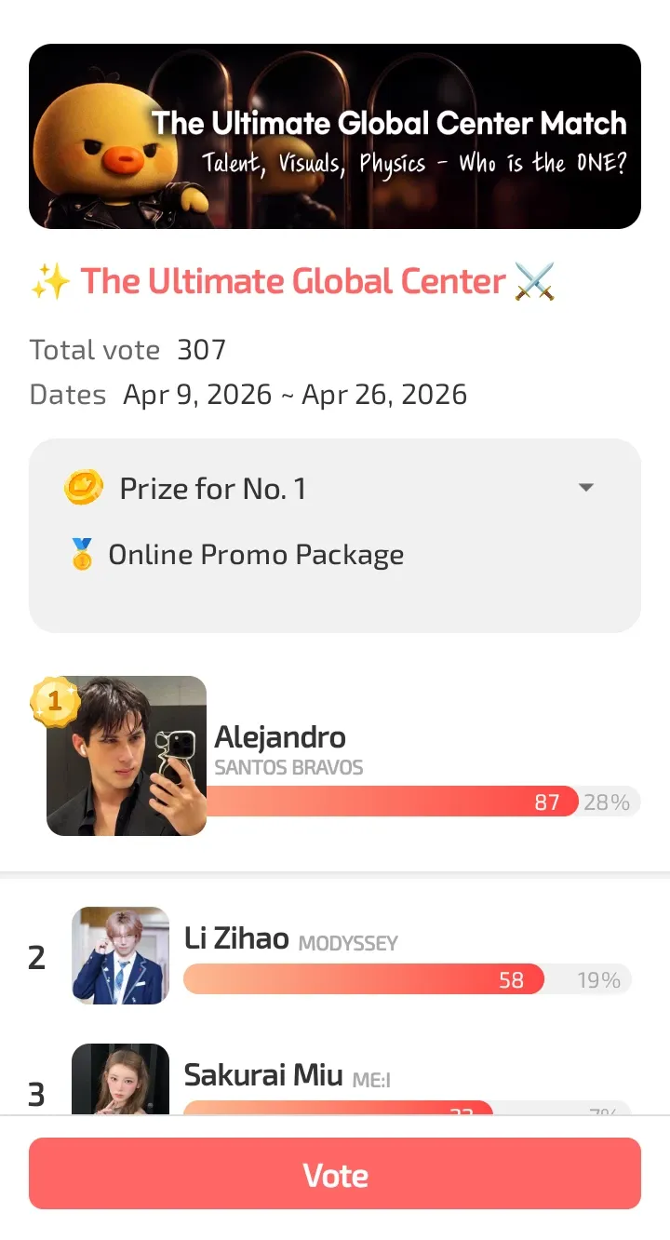The height and width of the screenshot is (1240, 670).
Task: Select Li Zihao's profile photo
Action: point(121,955)
